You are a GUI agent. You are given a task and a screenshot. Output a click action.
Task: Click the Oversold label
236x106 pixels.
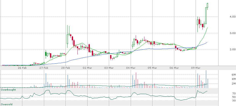[x=7, y=104]
